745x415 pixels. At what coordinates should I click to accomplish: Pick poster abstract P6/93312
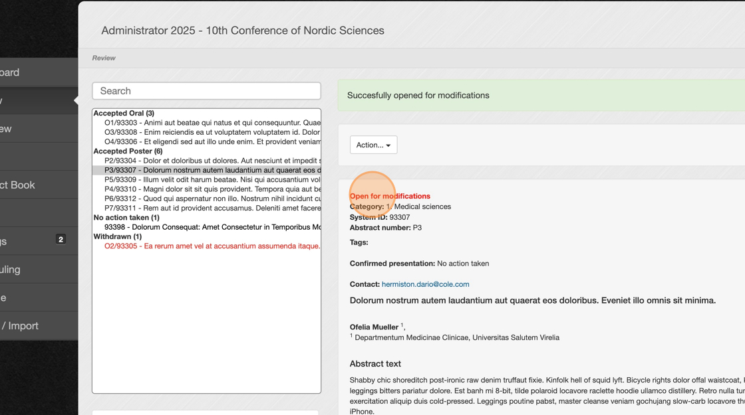(x=212, y=199)
